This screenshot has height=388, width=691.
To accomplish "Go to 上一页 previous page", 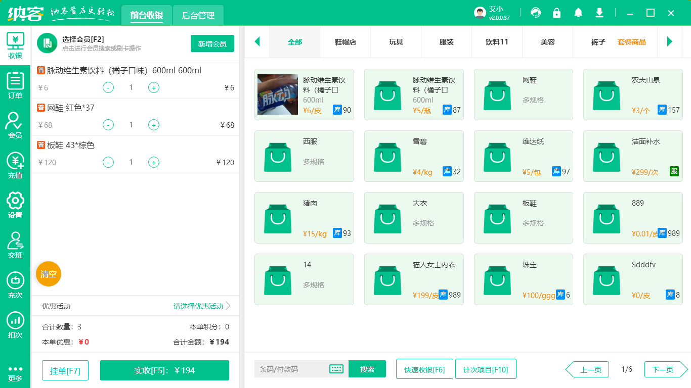I will [x=587, y=369].
